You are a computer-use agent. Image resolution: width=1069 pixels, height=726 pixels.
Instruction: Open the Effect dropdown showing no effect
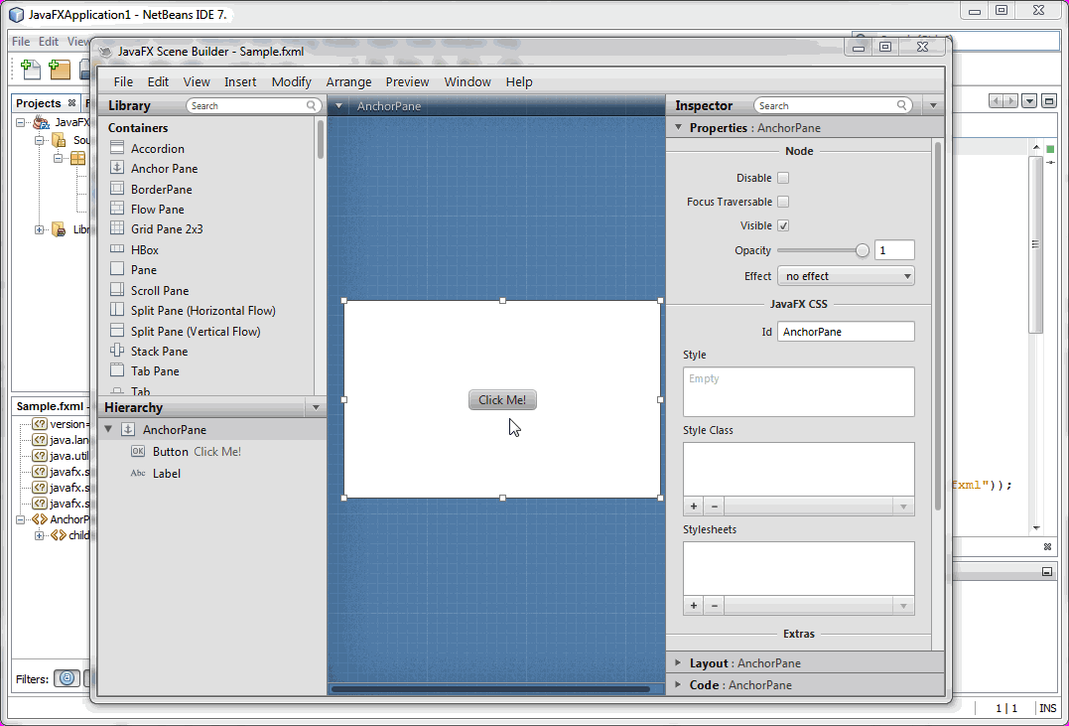[x=846, y=276]
